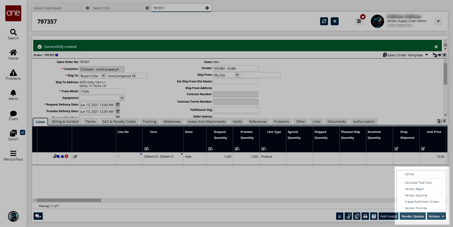The image size is (453, 227).
Task: Toggle the eye visibility icon in order header
Action: click(x=440, y=55)
